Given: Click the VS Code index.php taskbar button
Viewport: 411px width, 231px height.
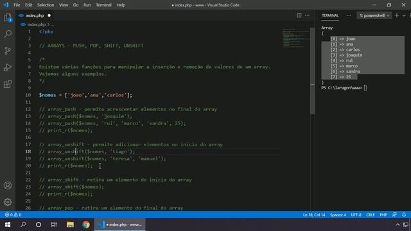Looking at the screenshot, I should click(x=120, y=225).
